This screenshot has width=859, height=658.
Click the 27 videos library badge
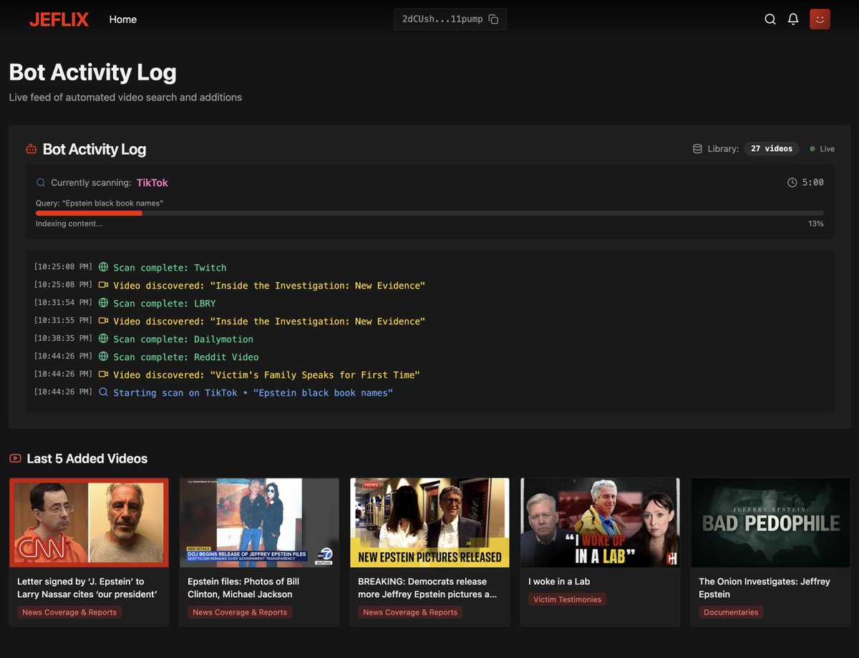click(772, 149)
